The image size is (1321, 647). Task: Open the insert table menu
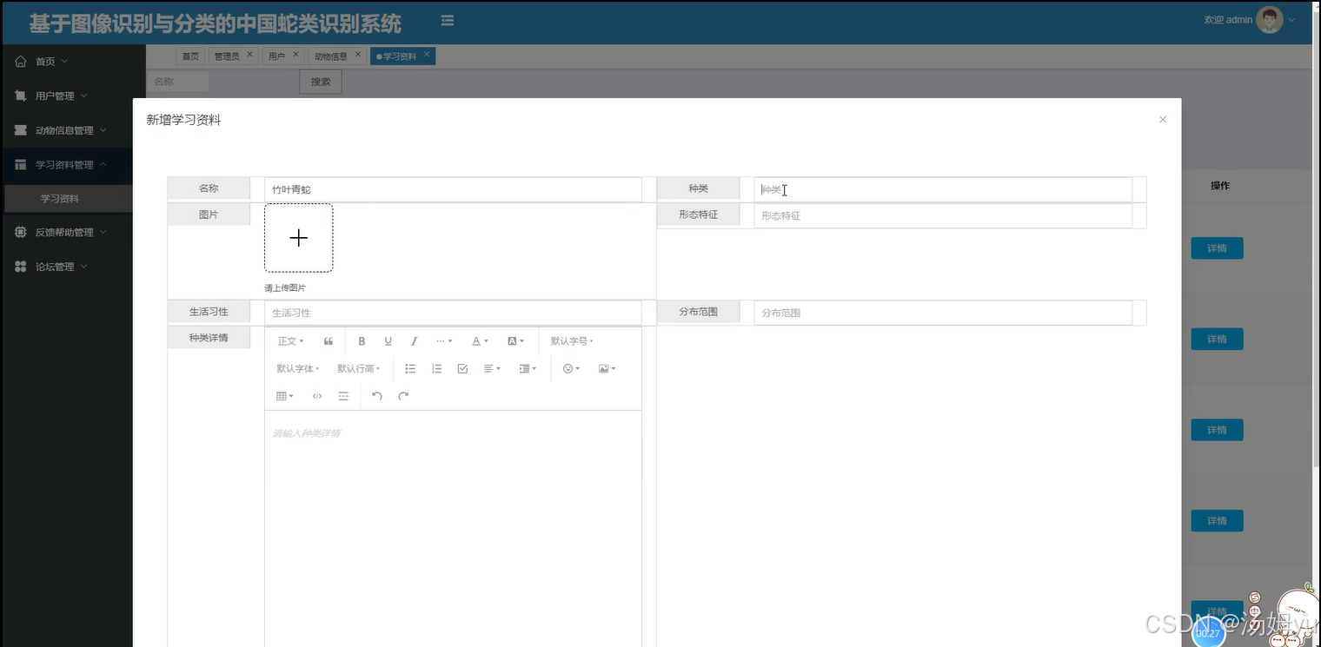(x=285, y=396)
